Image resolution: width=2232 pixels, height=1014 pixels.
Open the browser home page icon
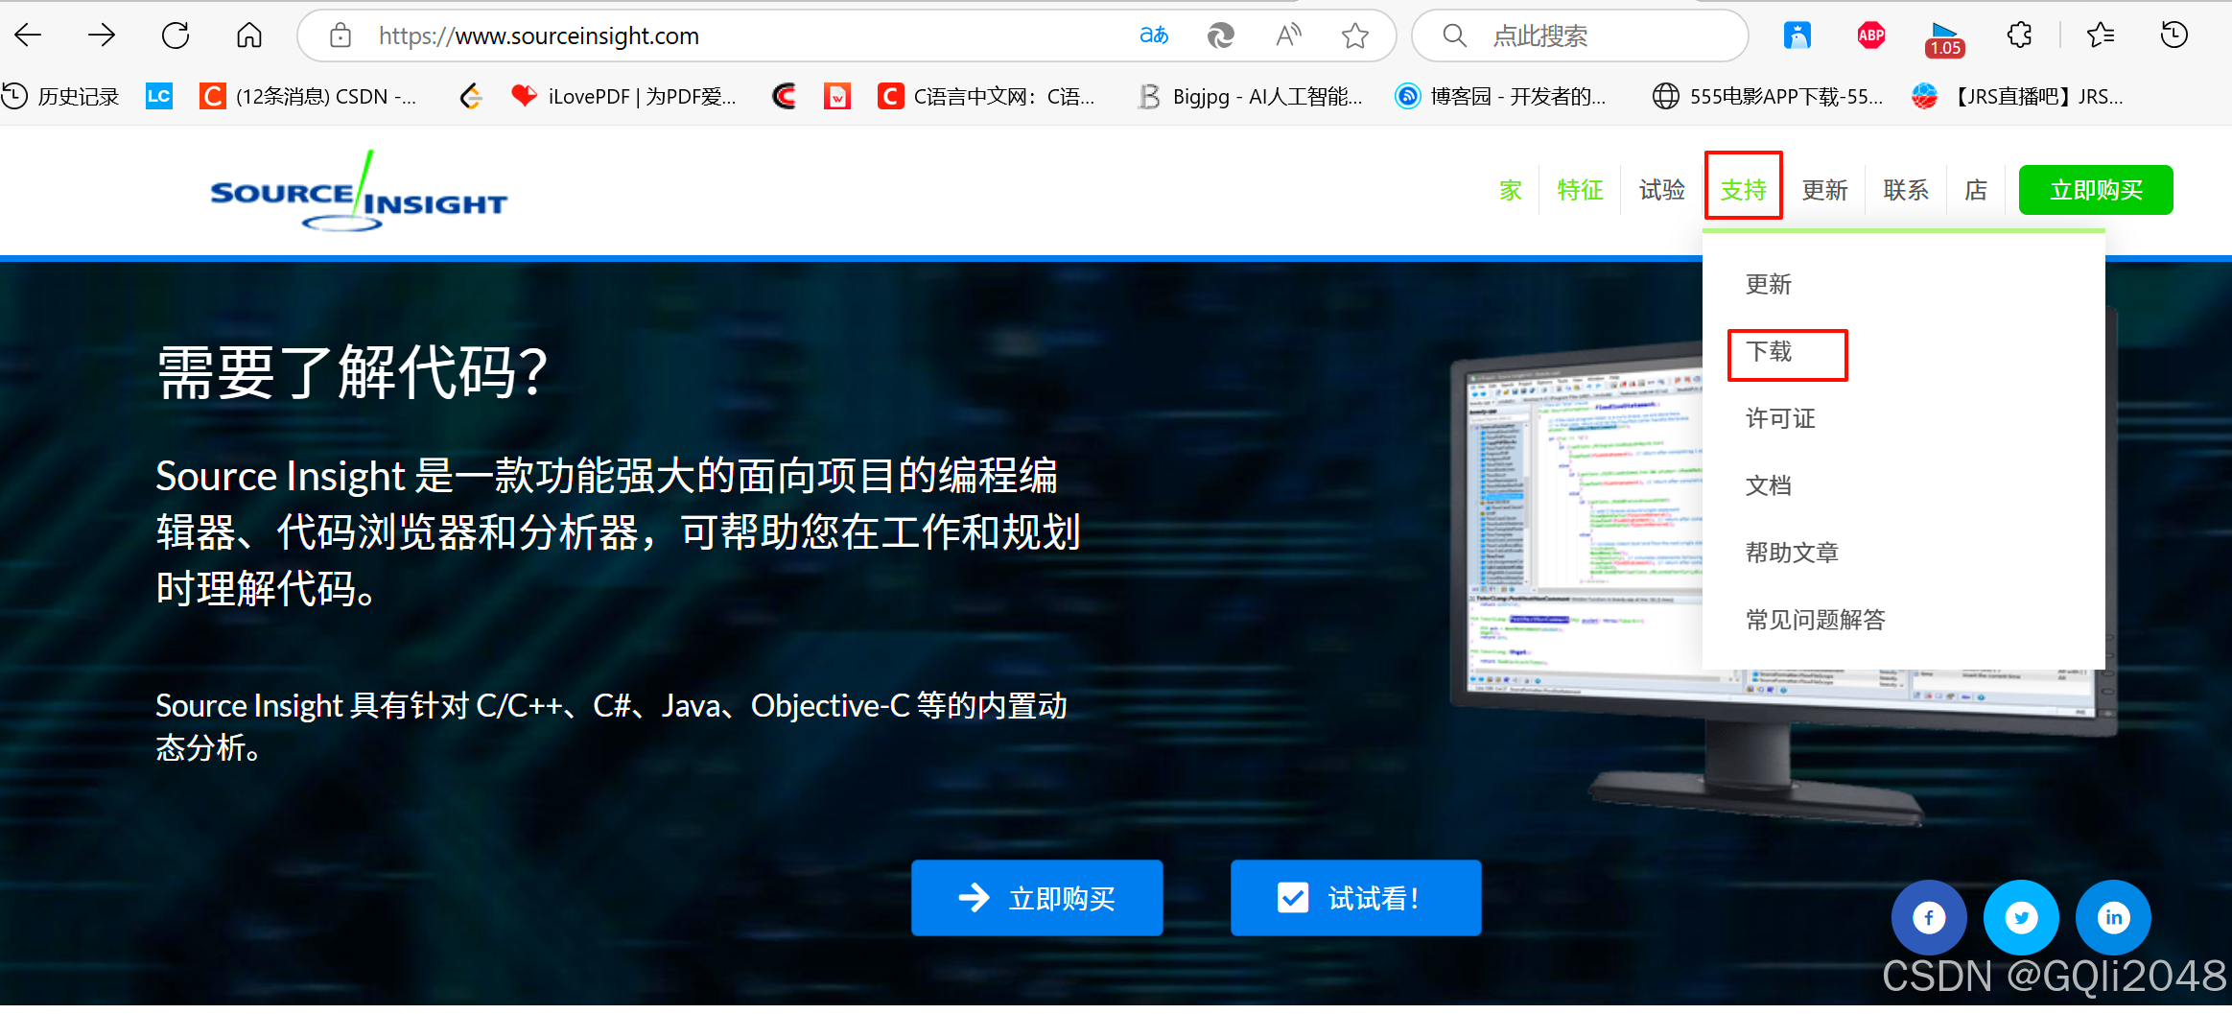tap(249, 35)
